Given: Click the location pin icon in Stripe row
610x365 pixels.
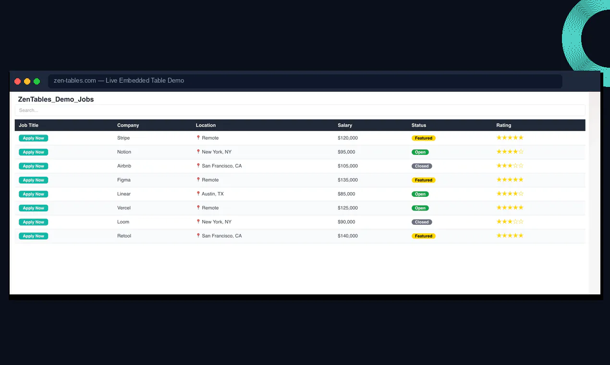Looking at the screenshot, I should pyautogui.click(x=198, y=138).
